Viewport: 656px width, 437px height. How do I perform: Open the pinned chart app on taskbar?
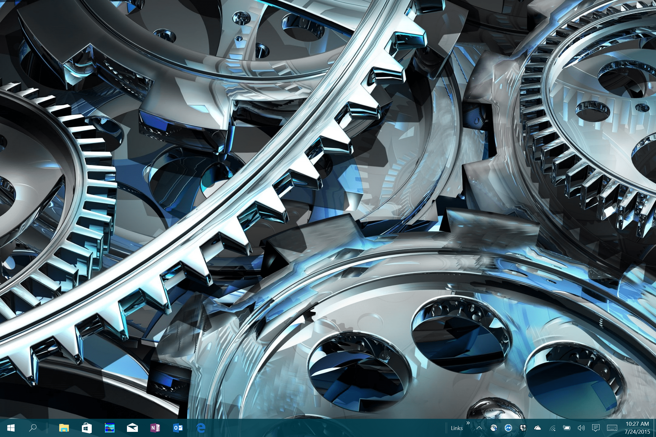pyautogui.click(x=109, y=428)
